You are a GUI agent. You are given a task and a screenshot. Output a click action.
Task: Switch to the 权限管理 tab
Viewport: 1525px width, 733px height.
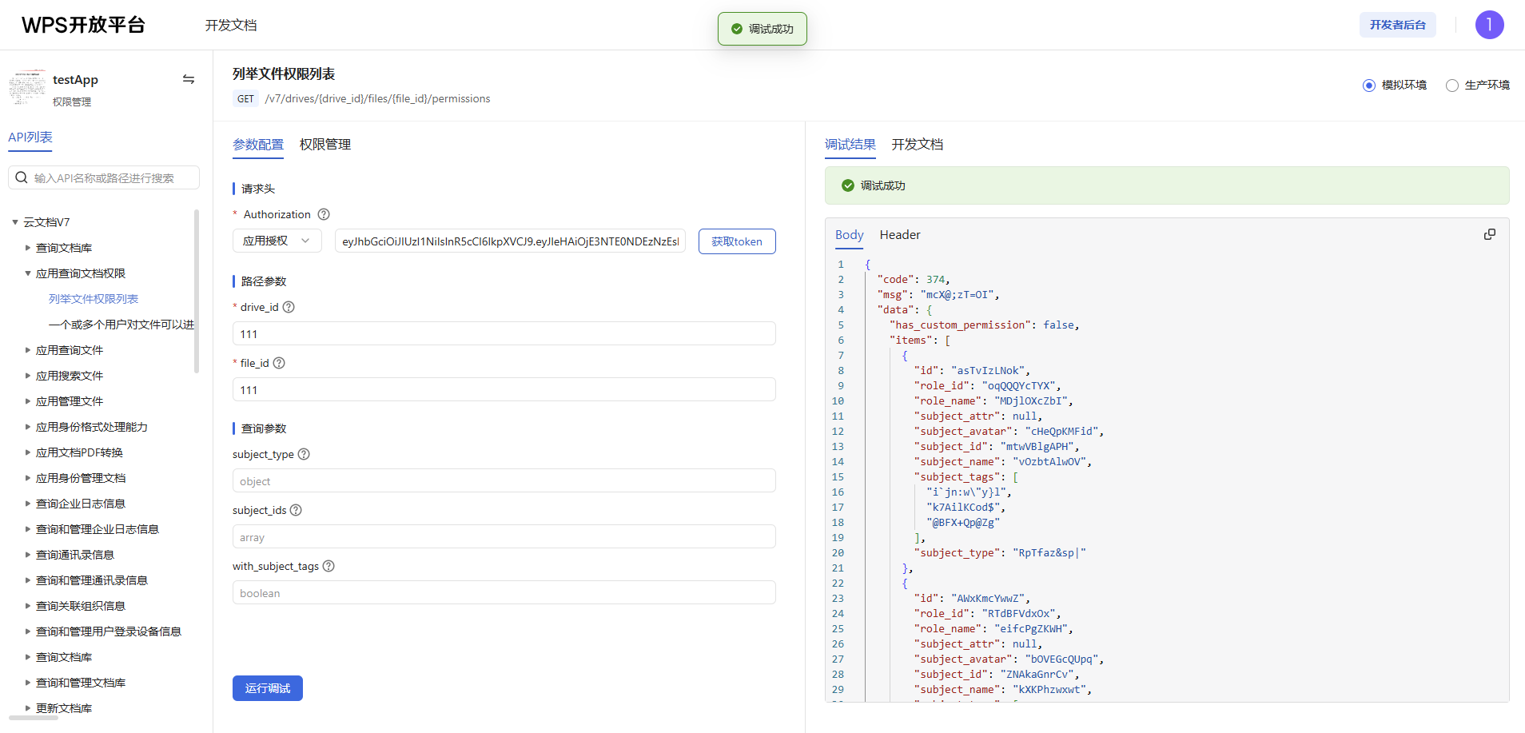click(325, 145)
